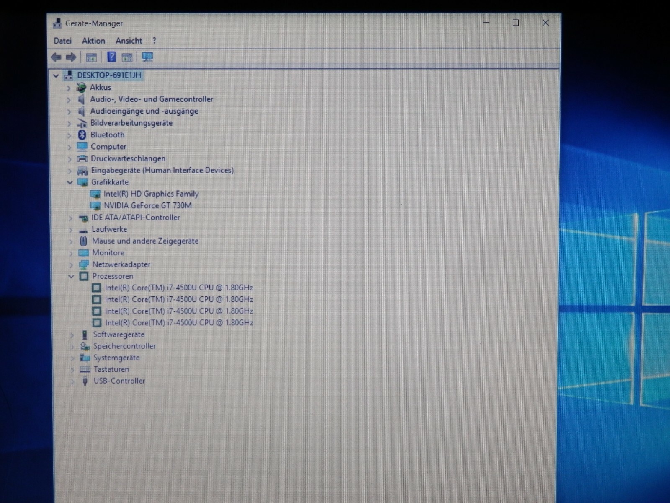Select the Monitore label
The height and width of the screenshot is (503, 670).
pyautogui.click(x=108, y=252)
